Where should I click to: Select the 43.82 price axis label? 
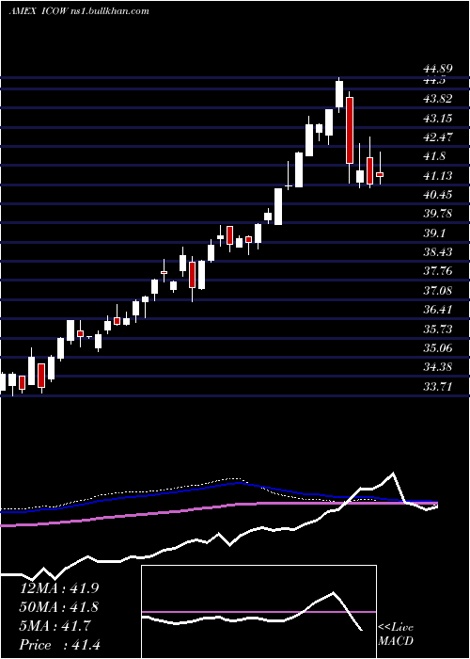pyautogui.click(x=437, y=99)
